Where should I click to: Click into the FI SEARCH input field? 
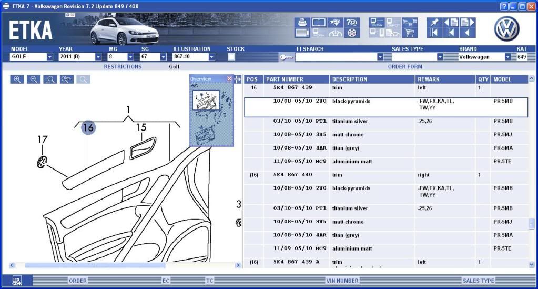click(336, 57)
